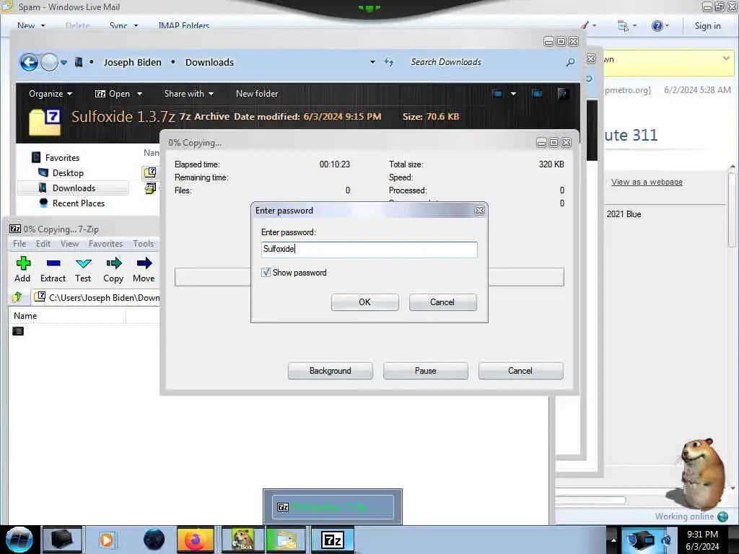Open the recent pages dropdown arrow

(x=64, y=62)
